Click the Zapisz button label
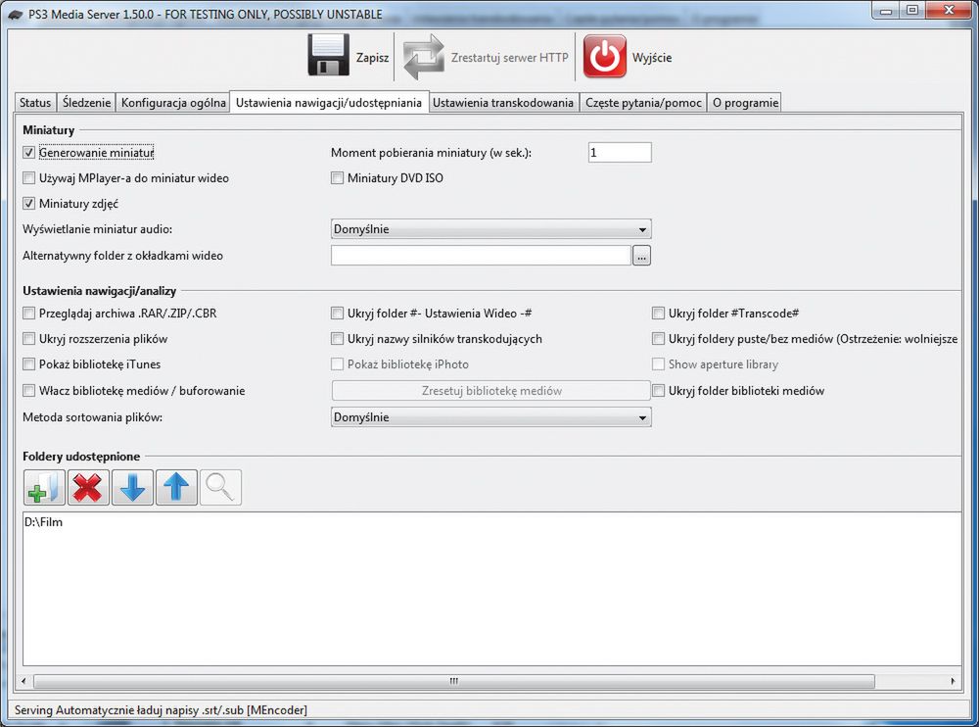The width and height of the screenshot is (979, 727). [373, 58]
